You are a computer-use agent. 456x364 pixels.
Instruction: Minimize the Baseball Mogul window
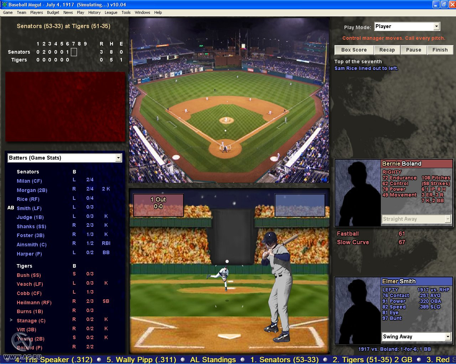[436, 5]
